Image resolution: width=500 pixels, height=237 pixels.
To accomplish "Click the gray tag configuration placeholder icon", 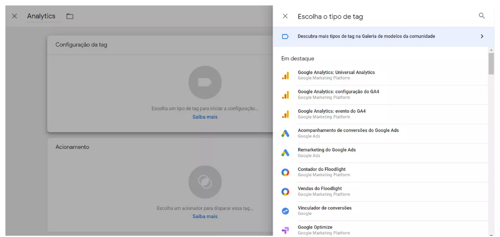I will coord(205,82).
